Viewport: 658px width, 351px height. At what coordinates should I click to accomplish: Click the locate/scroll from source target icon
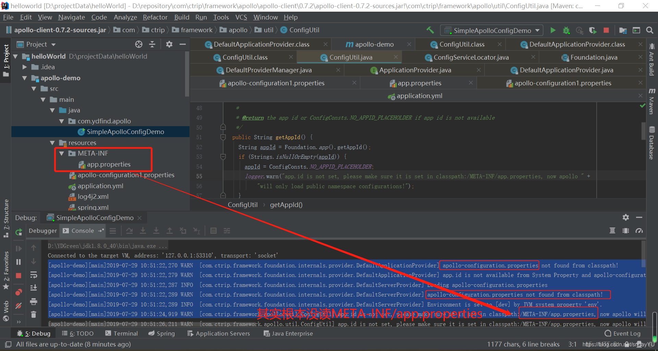tap(139, 44)
